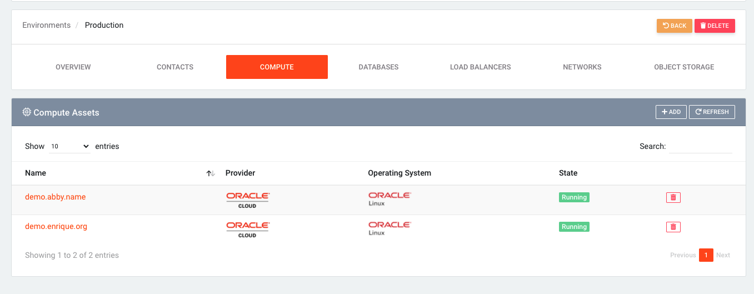Click the Compute Assets chip icon
754x294 pixels.
pos(27,112)
